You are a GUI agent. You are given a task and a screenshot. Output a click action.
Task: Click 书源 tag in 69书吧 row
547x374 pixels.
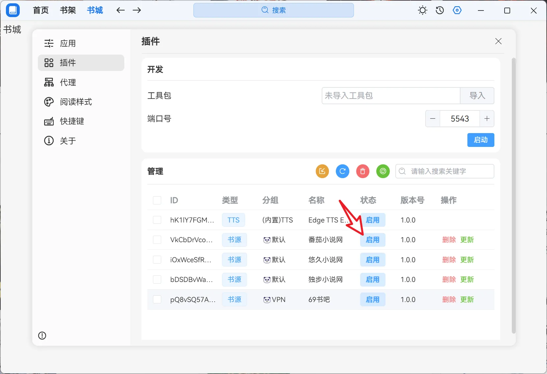tap(235, 299)
